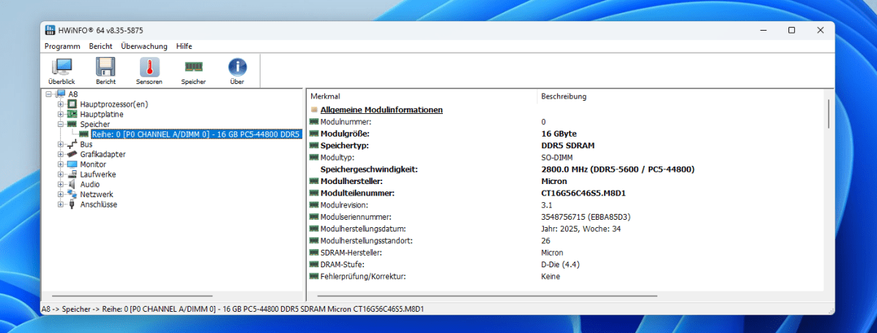Click the chip icon beside Speichertyp

coord(314,145)
